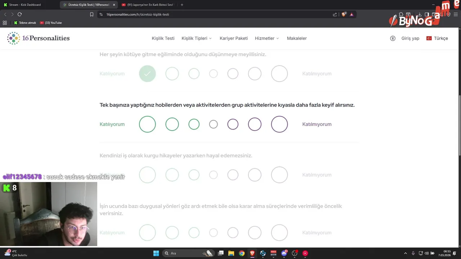Image resolution: width=461 pixels, height=259 pixels.
Task: Click purple Katılmıyorum label on active question
Action: click(317, 124)
